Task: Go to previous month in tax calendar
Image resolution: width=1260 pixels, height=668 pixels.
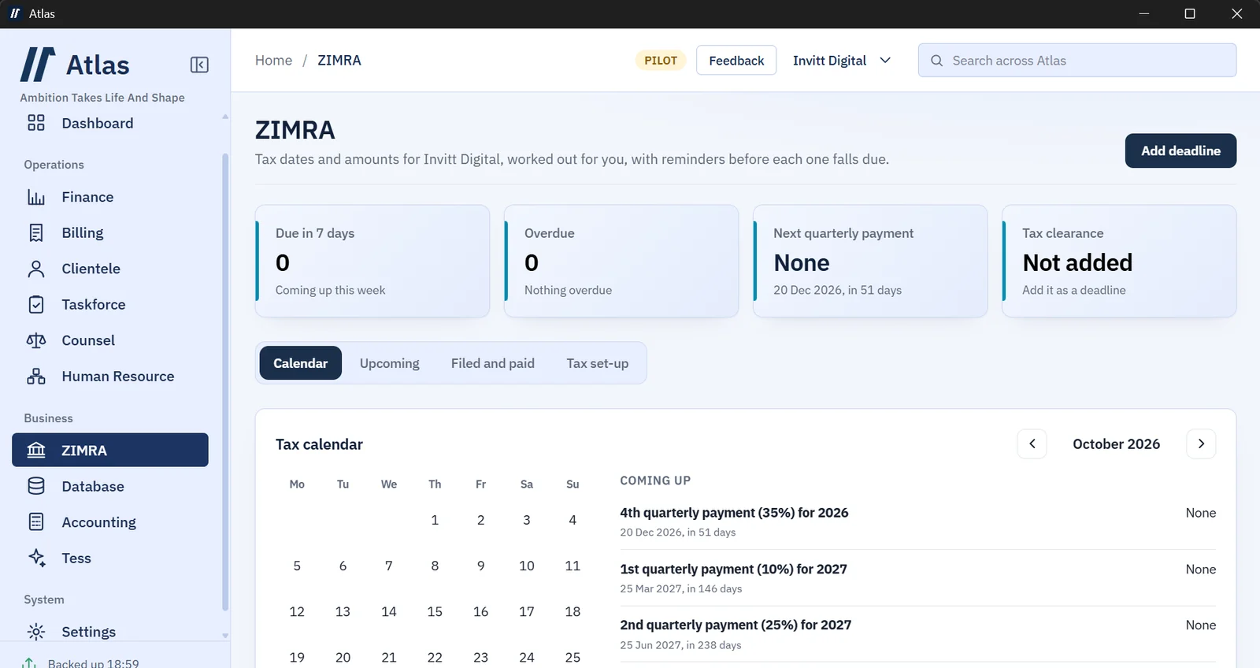Action: pyautogui.click(x=1032, y=443)
